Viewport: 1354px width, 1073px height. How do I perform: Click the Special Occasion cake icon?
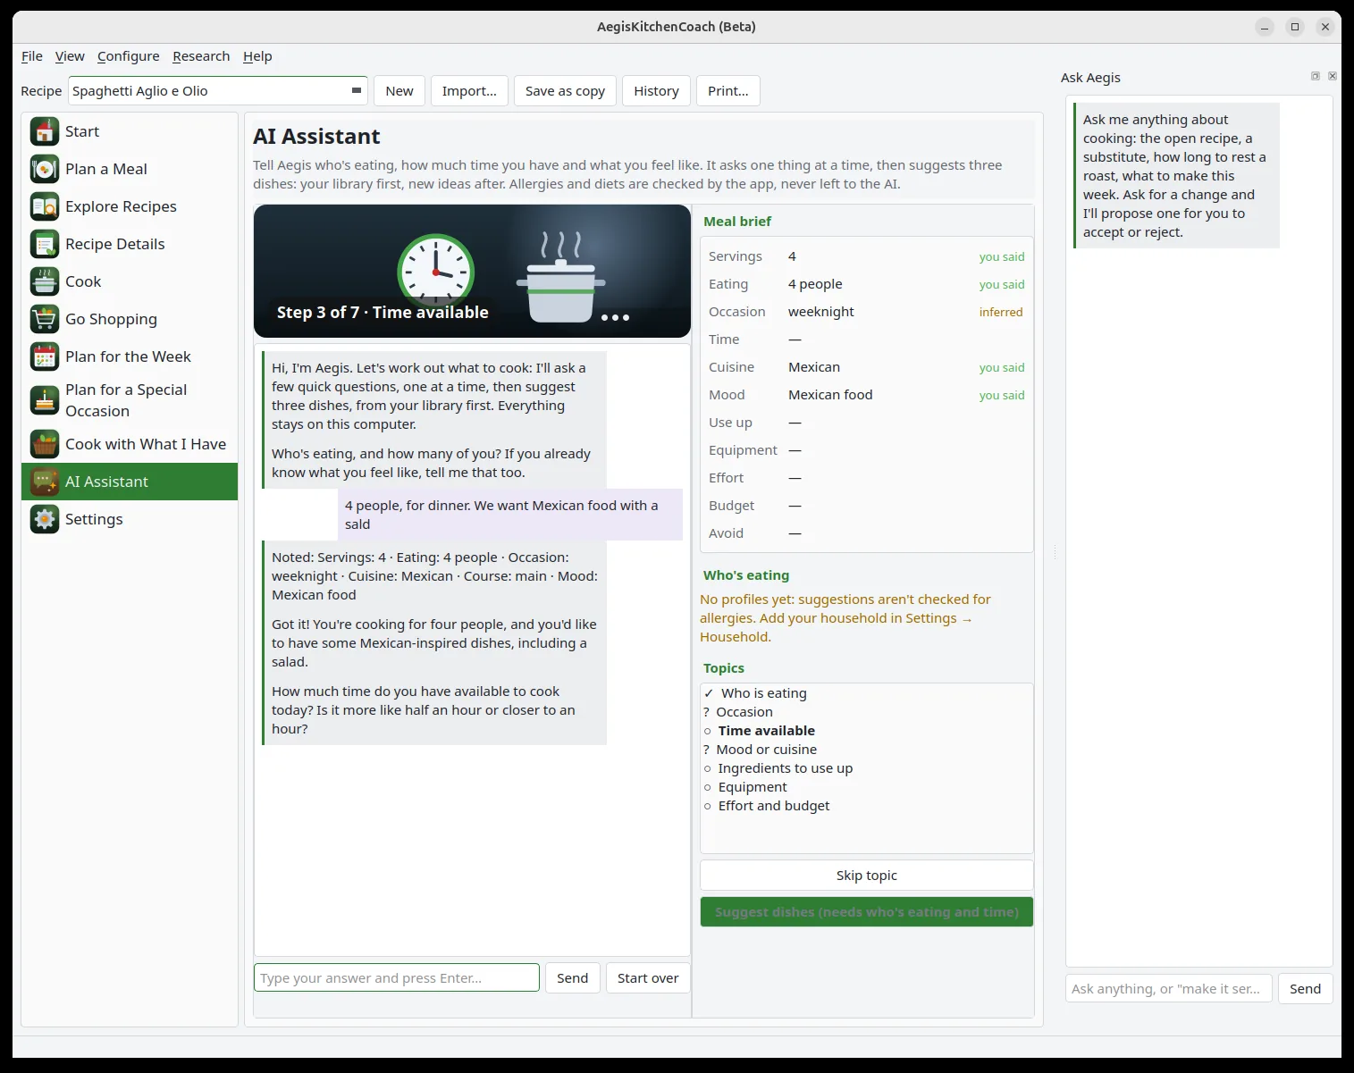(x=44, y=400)
